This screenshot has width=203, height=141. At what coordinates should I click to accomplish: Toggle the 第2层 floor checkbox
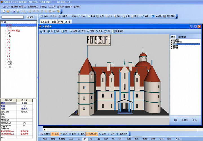coord(171,46)
